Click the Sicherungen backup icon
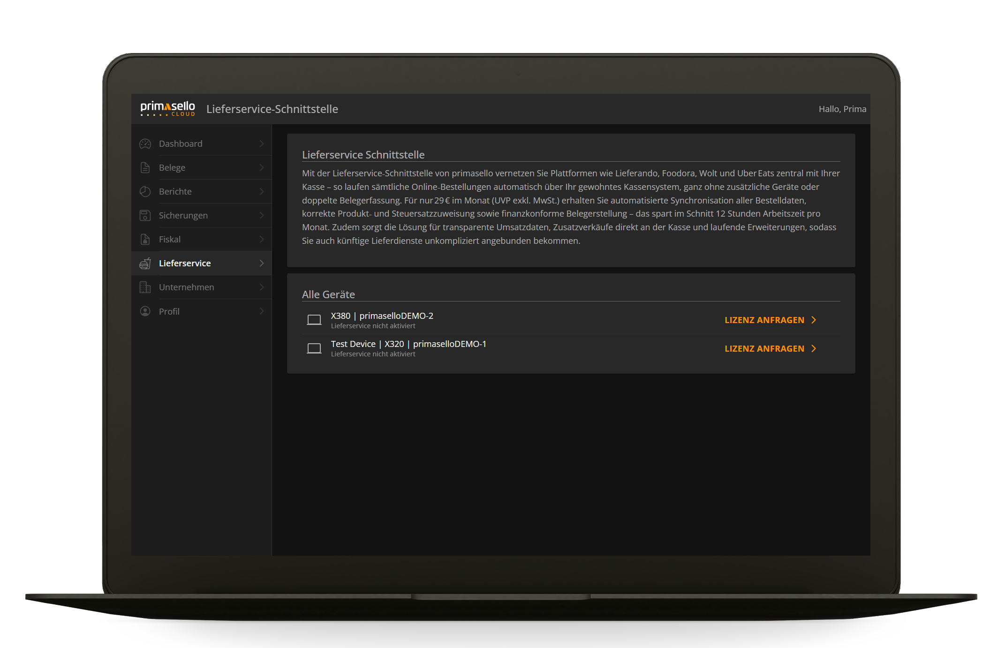This screenshot has height=648, width=1005. 145,215
